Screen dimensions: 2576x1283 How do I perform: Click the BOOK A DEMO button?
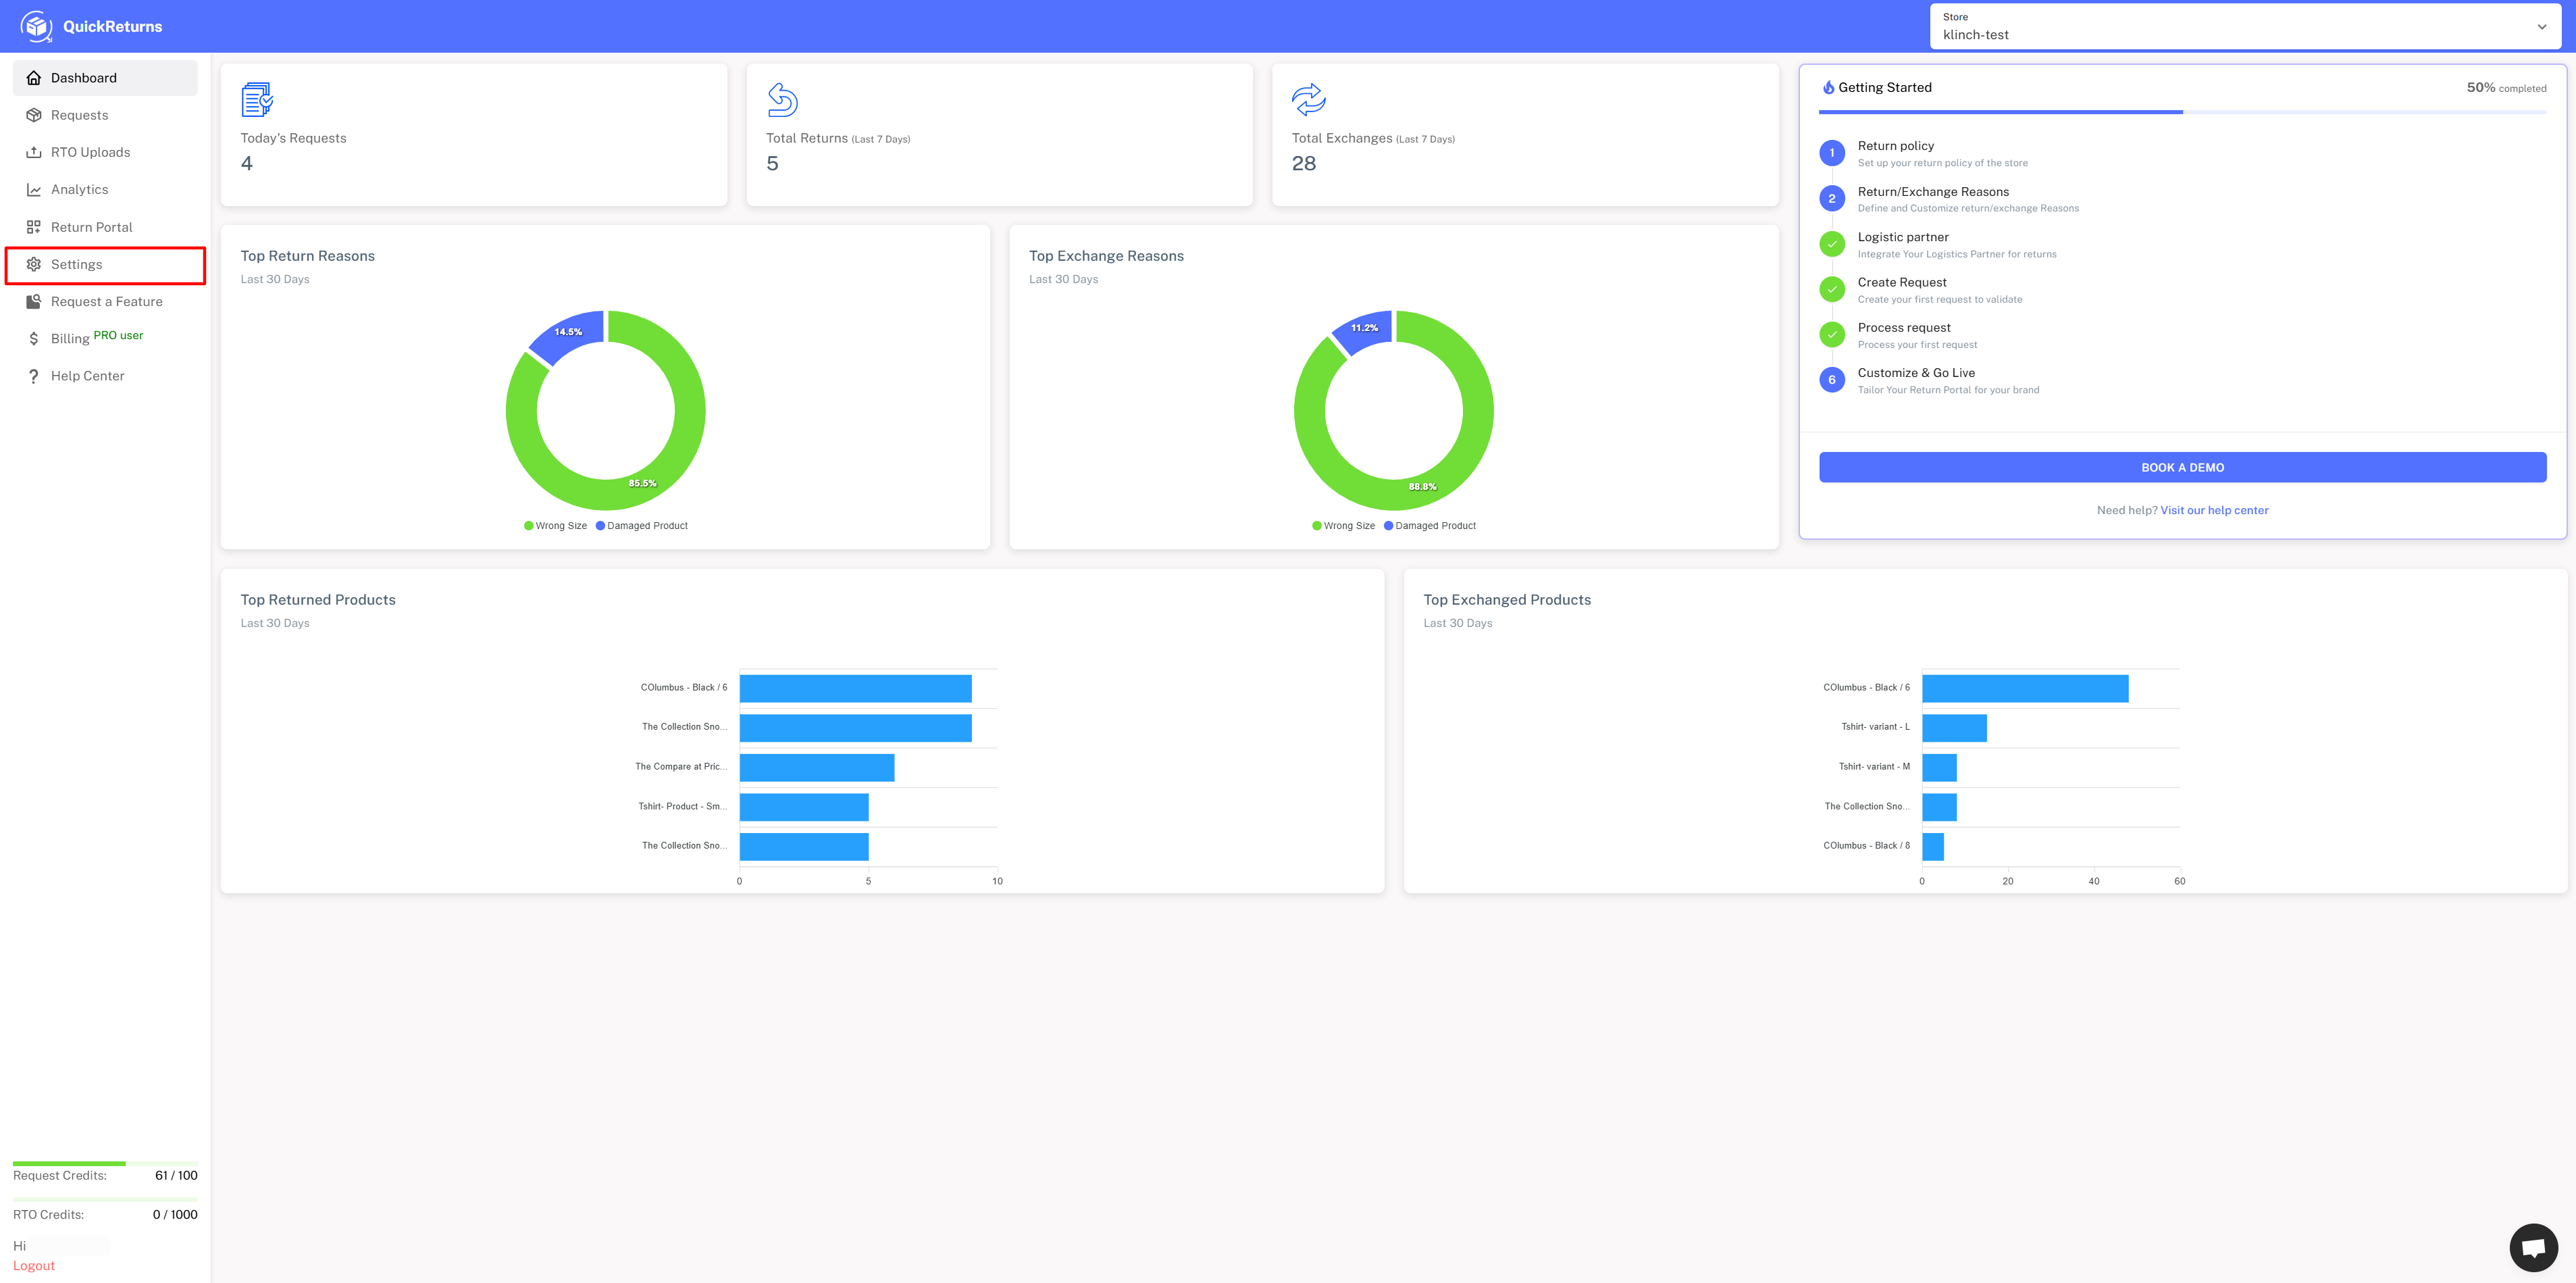[2182, 467]
